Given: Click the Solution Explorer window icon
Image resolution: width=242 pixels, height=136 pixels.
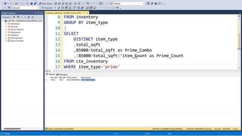Looking at the screenshot, I should click(148, 3).
